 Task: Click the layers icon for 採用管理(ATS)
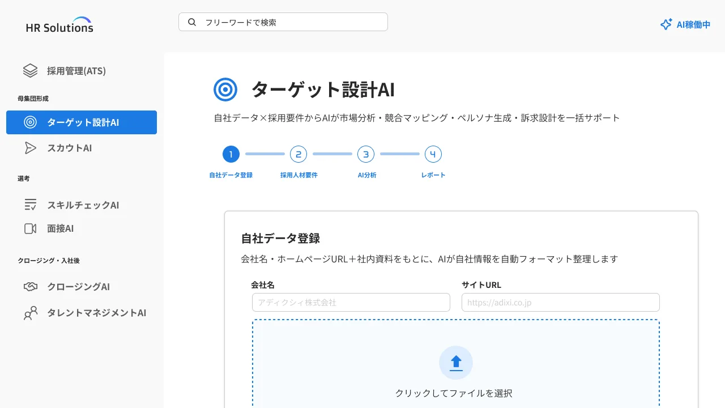30,71
